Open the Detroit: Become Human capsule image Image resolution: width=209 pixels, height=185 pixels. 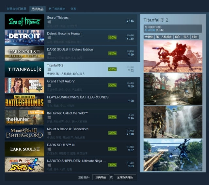(x=24, y=37)
